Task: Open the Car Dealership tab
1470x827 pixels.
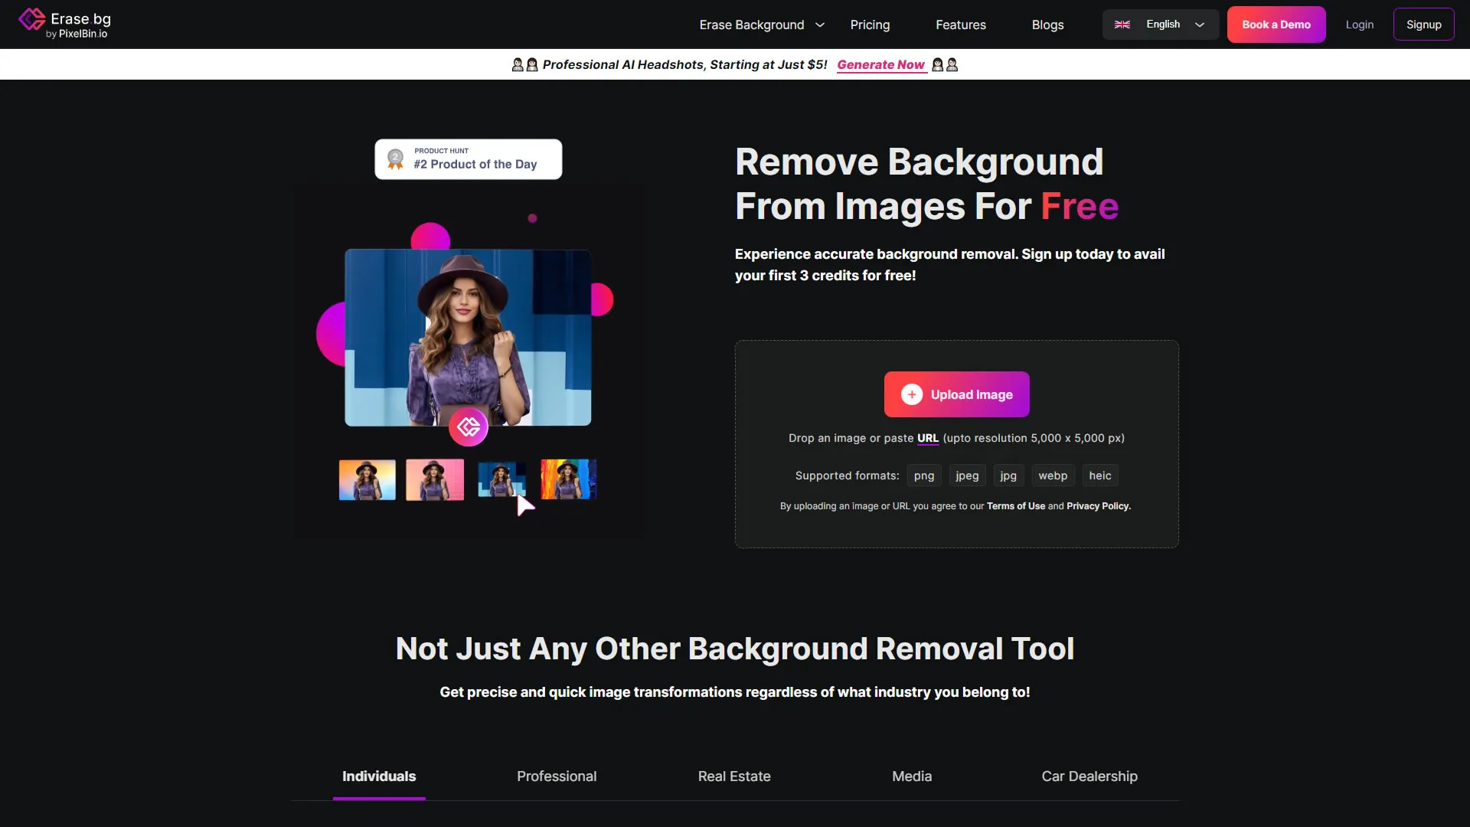Action: 1089,776
